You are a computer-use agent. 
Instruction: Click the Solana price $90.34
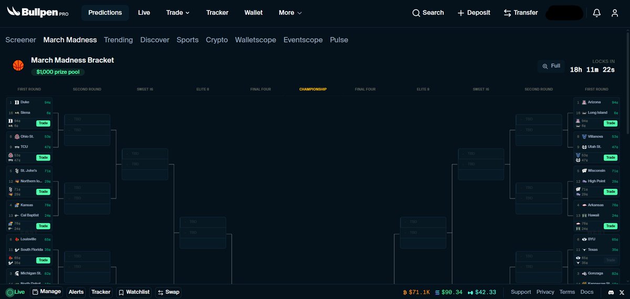[x=449, y=292]
